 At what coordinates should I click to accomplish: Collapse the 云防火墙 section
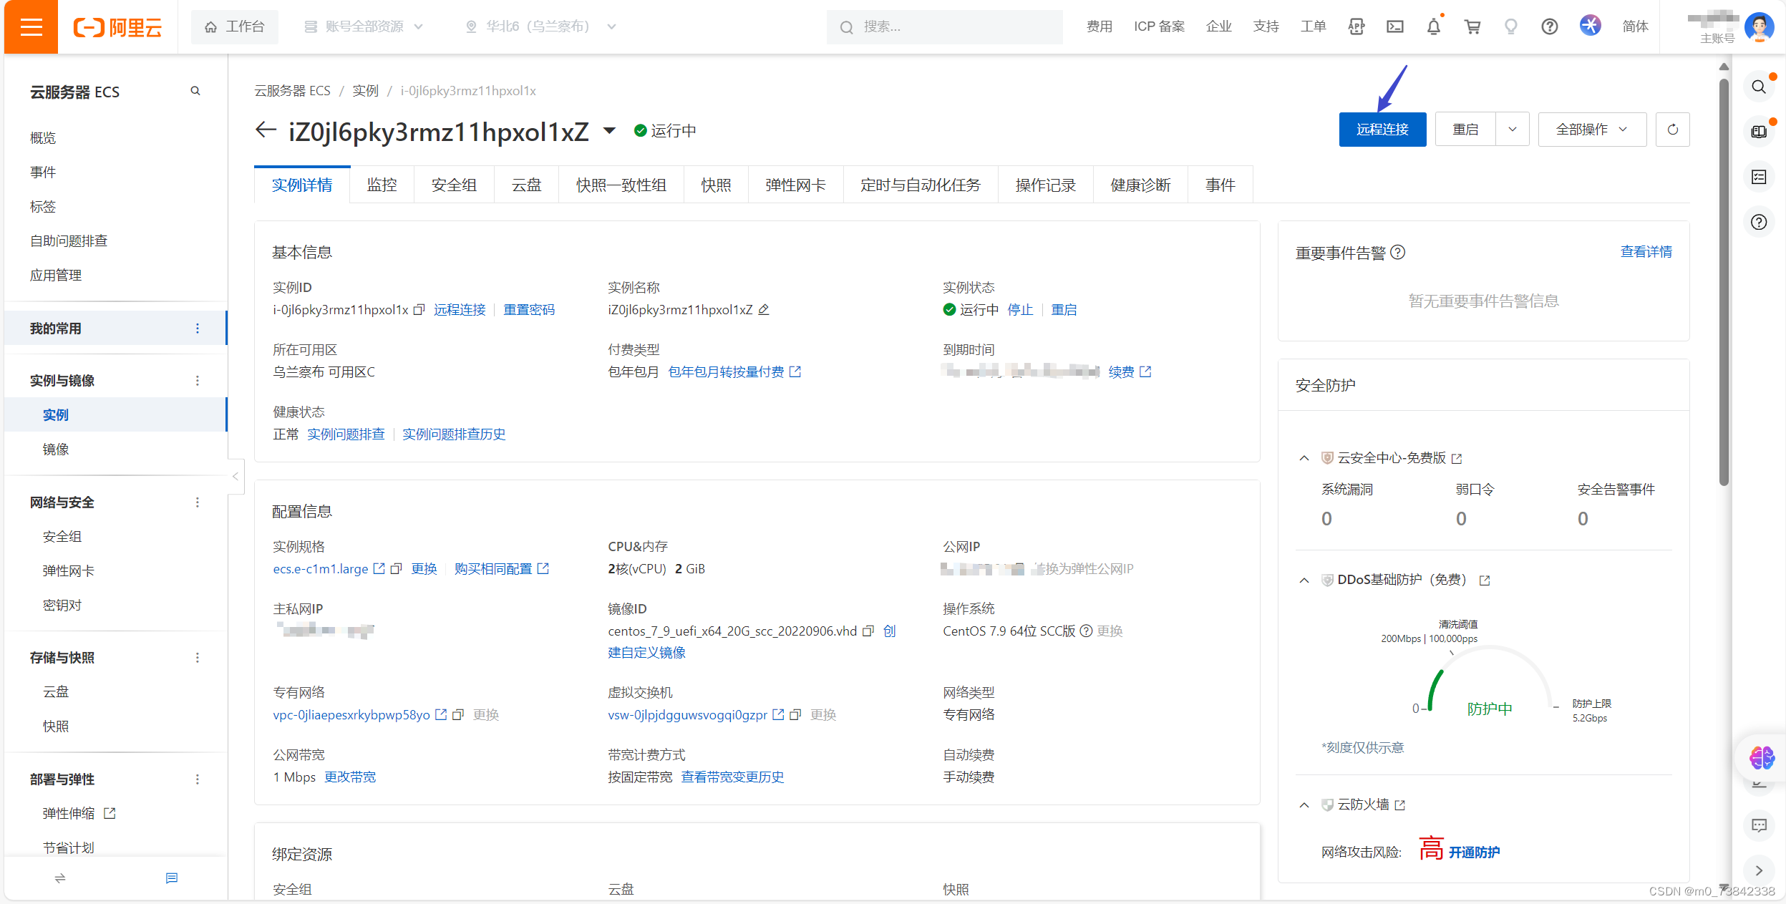pos(1304,805)
